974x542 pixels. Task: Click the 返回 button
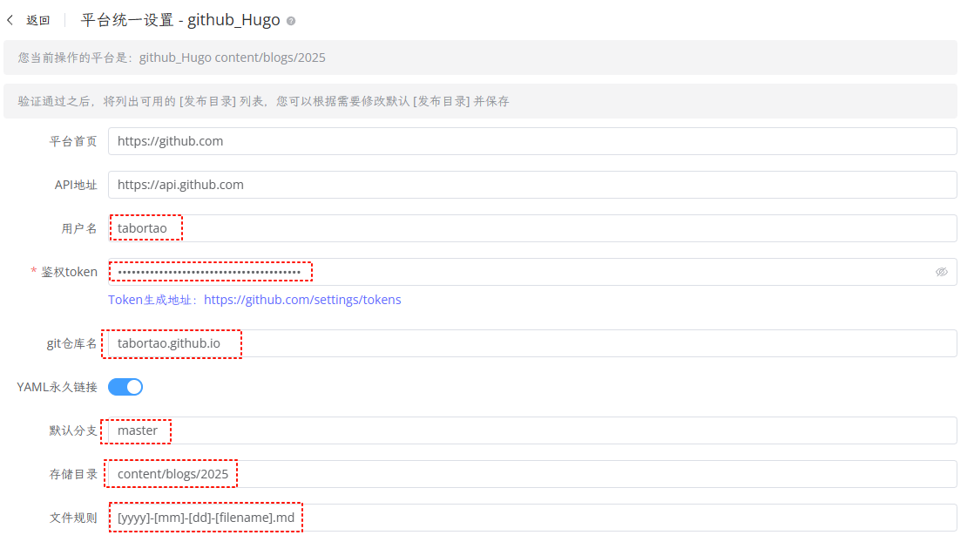[x=37, y=19]
